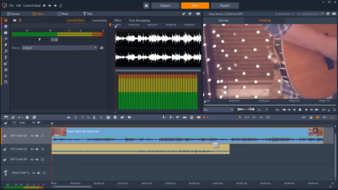Select the Singer Video with Audio.mp4 clip thumbnail
The width and height of the screenshot is (338, 190).
point(59,132)
